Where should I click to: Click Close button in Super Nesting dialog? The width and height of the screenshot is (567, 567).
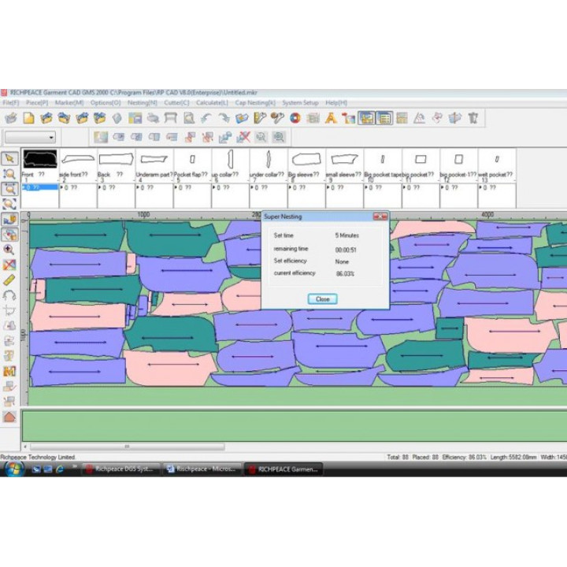[x=323, y=299]
